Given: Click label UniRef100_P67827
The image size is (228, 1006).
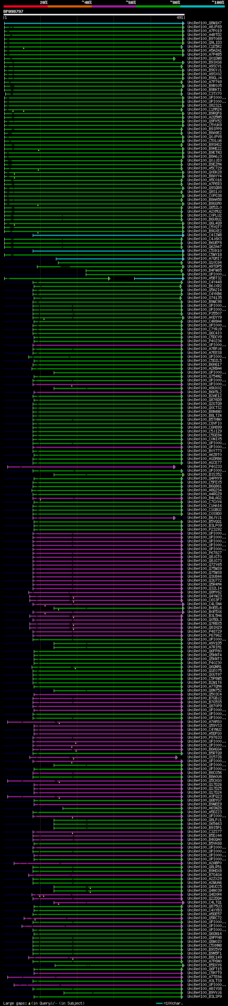Looking at the screenshot, I should [x=204, y=553].
